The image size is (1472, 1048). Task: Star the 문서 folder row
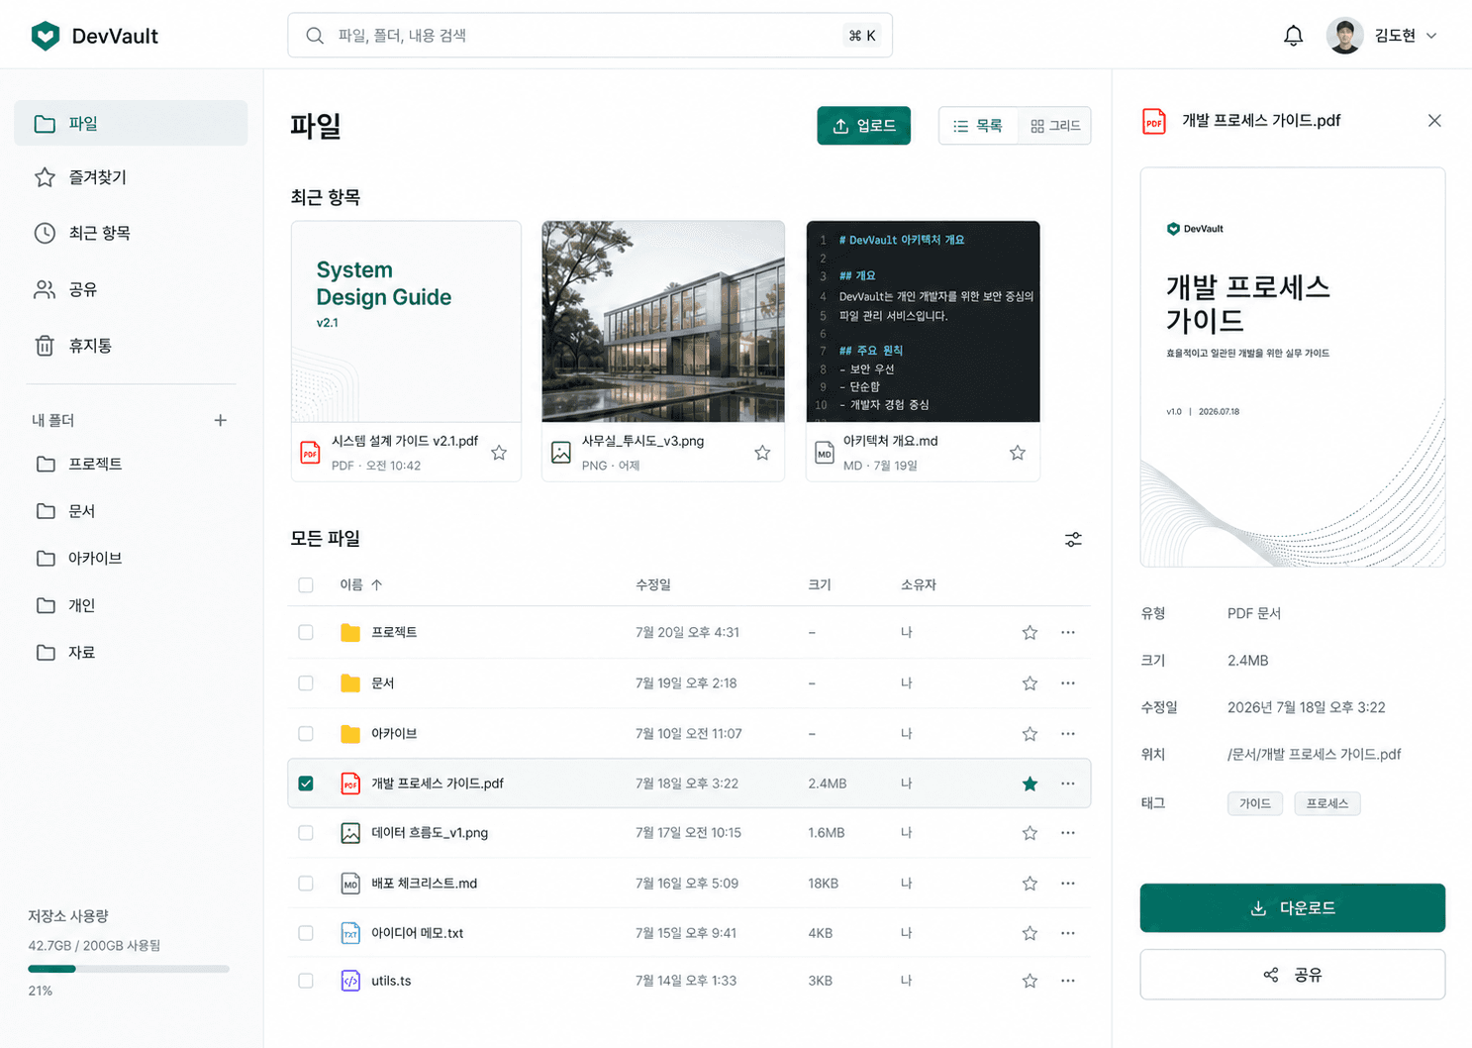pyautogui.click(x=1030, y=683)
